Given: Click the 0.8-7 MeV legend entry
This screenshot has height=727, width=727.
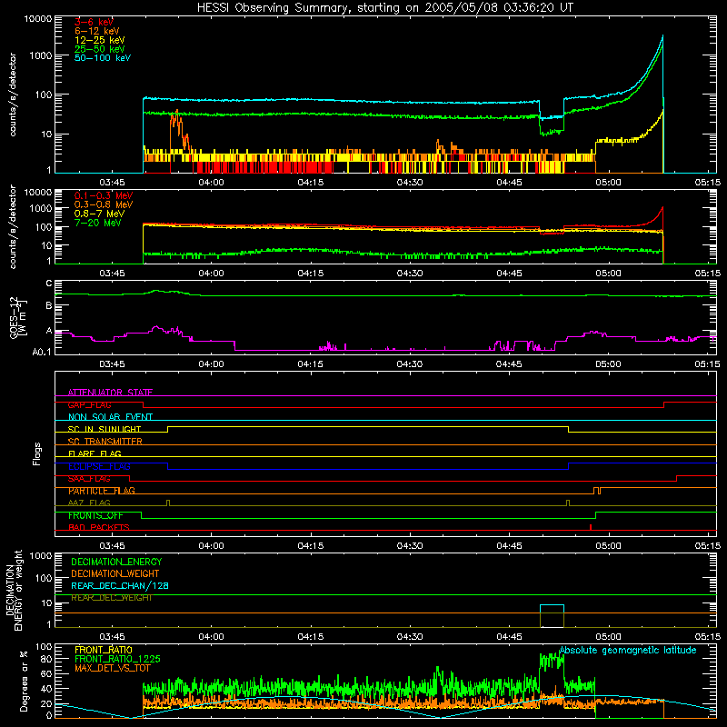Looking at the screenshot, I should tap(99, 214).
